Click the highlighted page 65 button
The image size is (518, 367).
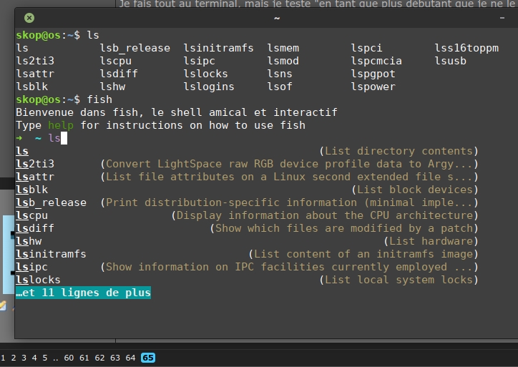coord(148,358)
